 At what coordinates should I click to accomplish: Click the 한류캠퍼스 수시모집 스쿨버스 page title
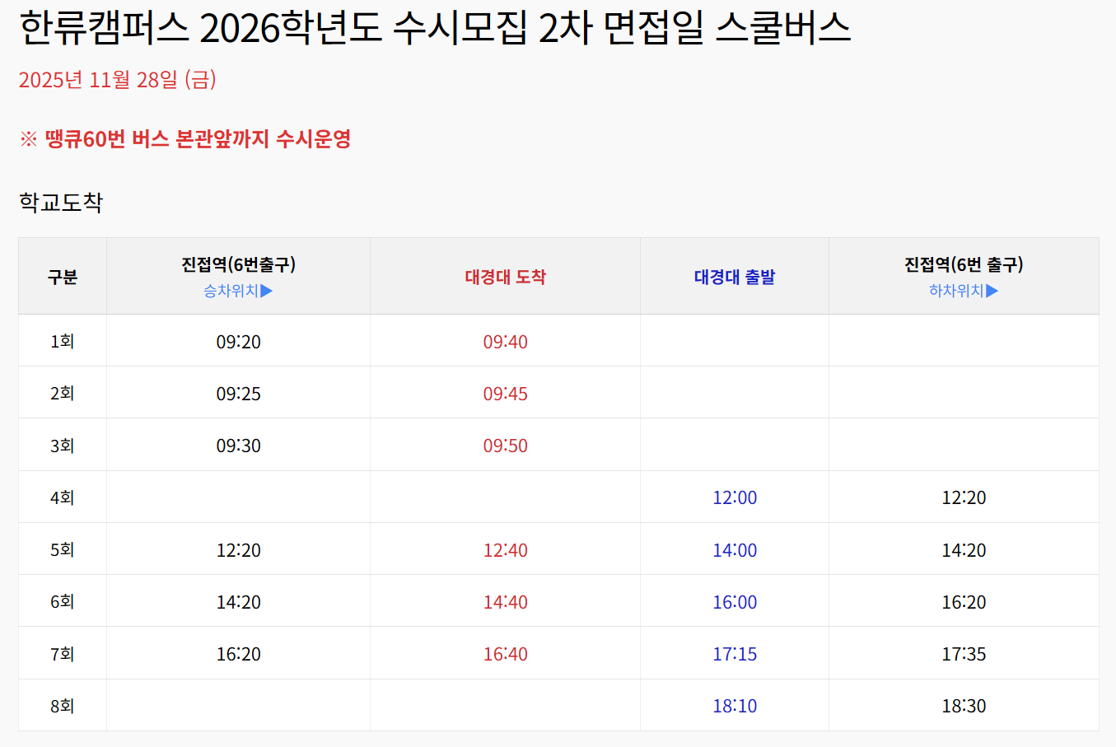(x=434, y=28)
